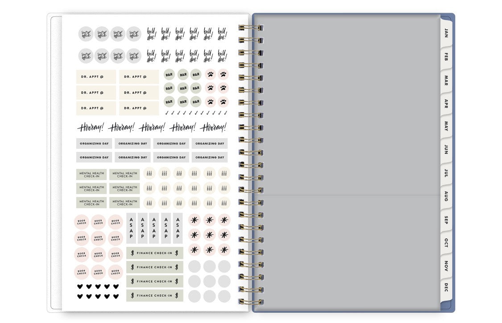
Task: Pick the top-left R&R circle sticker
Action: click(x=169, y=74)
